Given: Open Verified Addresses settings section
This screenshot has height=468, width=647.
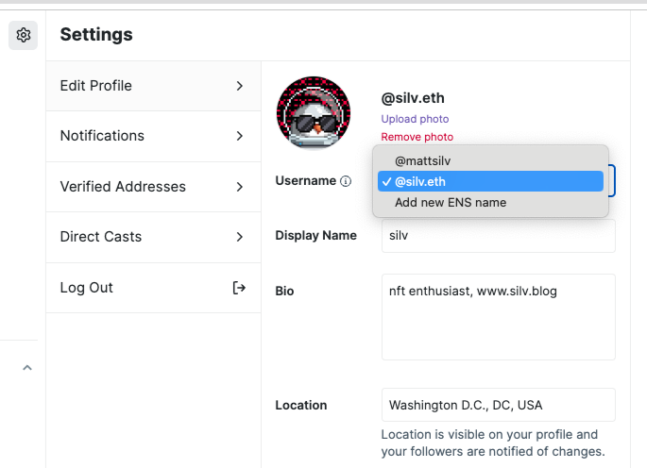Looking at the screenshot, I should tap(123, 187).
